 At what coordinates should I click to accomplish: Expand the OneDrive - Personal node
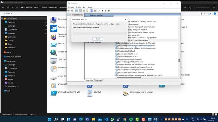[x=2, y=57]
